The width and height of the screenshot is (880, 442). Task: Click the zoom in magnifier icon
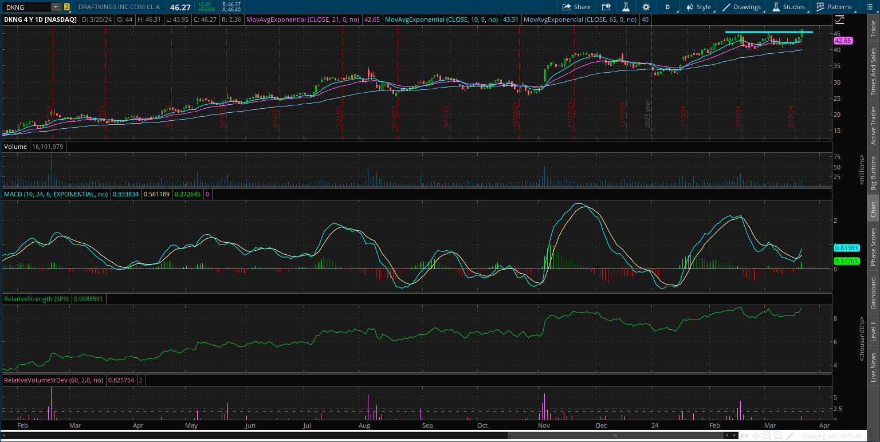tap(767, 436)
